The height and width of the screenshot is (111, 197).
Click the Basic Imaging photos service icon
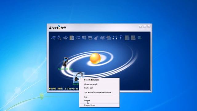[x=109, y=38]
